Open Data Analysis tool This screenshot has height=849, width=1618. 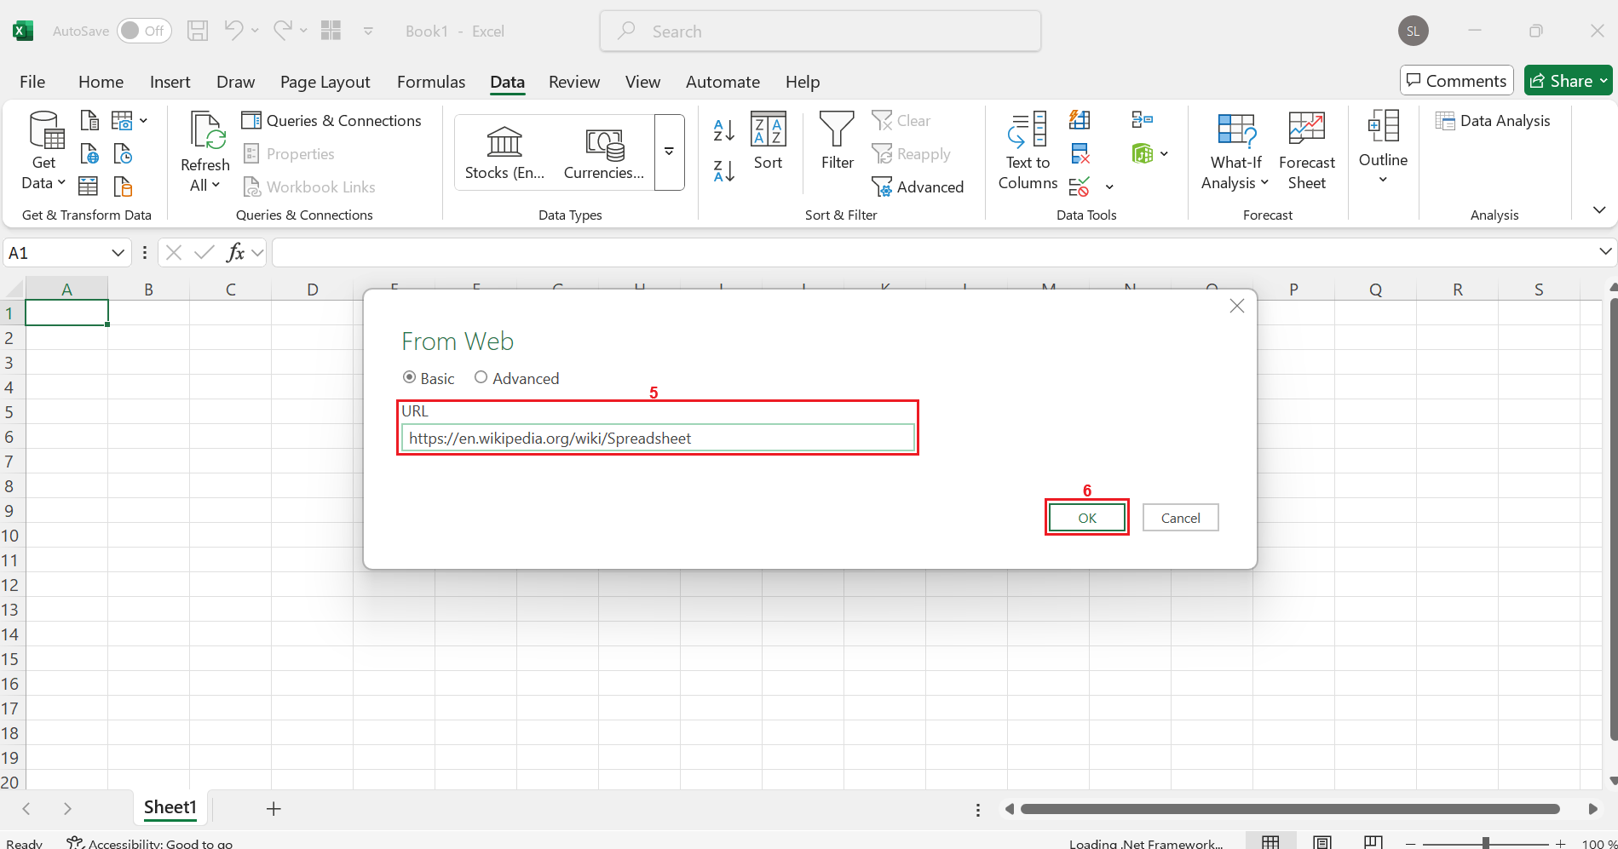(1493, 121)
